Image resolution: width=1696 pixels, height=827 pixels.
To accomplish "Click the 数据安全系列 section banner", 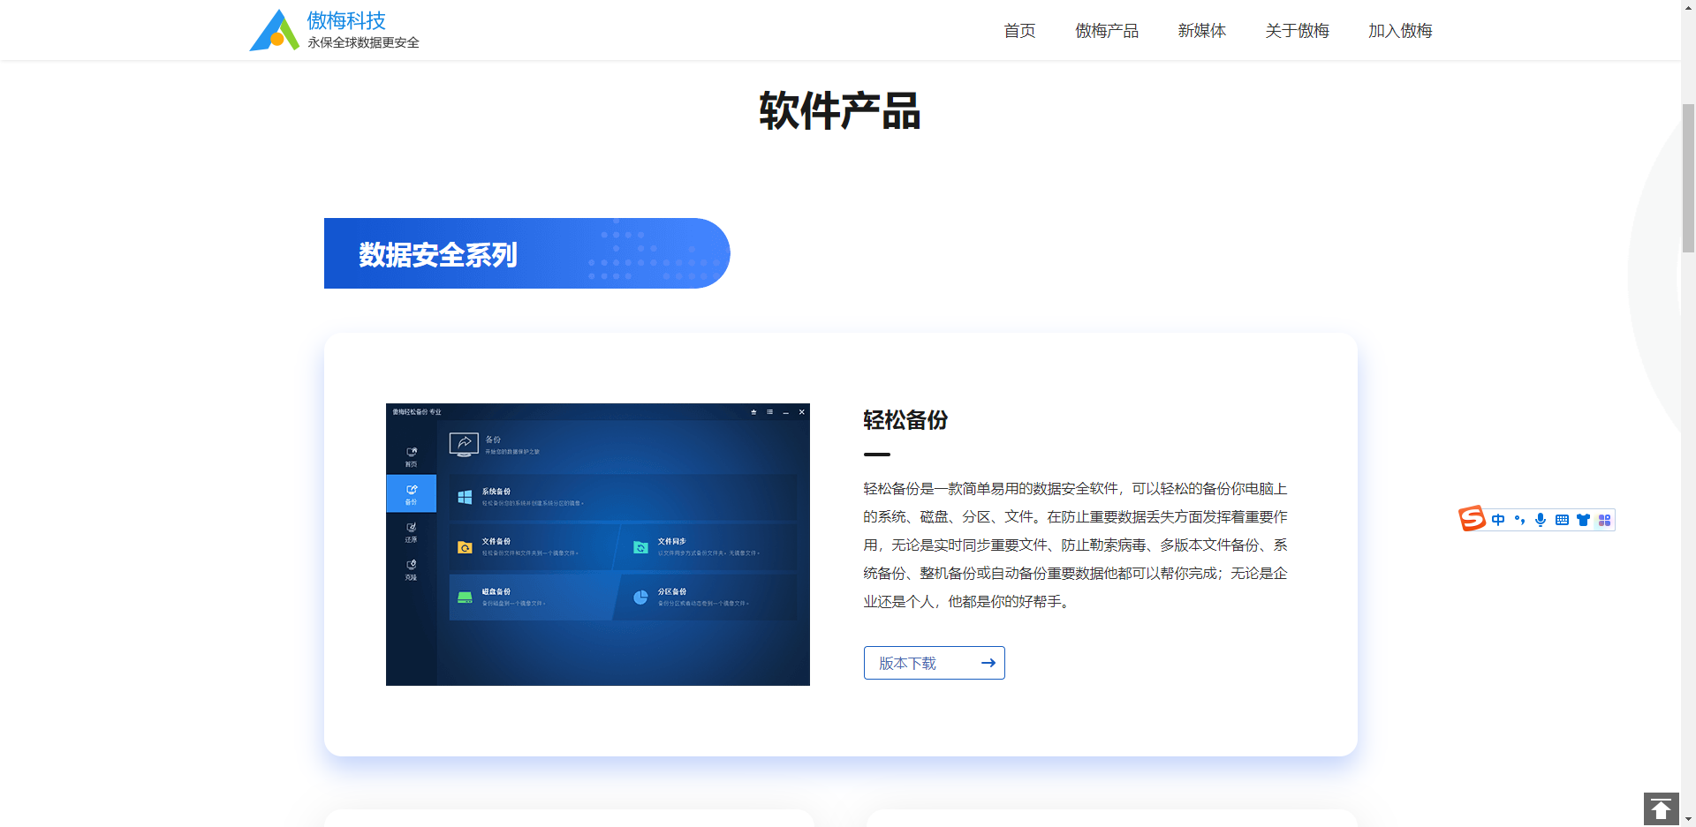I will 526,253.
